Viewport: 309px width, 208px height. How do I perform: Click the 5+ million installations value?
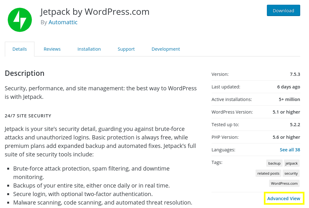289,99
